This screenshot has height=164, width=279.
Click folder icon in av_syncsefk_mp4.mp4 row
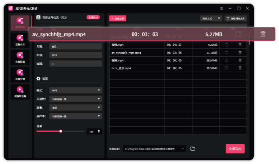pos(226,53)
